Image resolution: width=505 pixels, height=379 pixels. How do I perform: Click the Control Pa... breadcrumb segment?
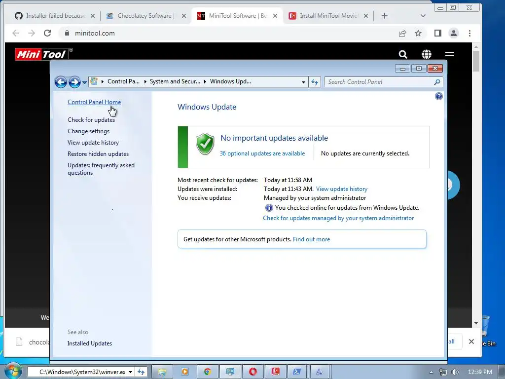123,81
